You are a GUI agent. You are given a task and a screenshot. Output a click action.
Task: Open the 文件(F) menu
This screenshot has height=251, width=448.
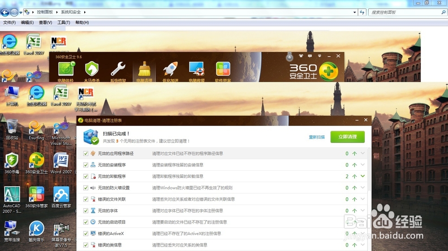pos(9,22)
